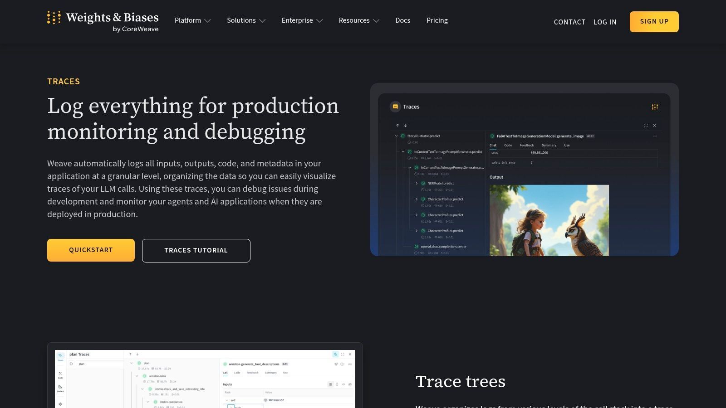Expand the Solutions navigation menu

click(246, 20)
